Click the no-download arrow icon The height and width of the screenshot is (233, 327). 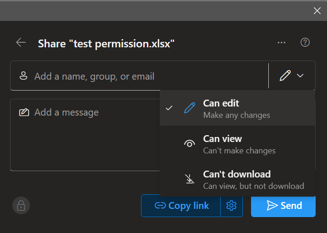(190, 179)
